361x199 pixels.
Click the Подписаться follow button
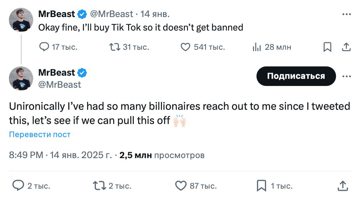point(296,76)
